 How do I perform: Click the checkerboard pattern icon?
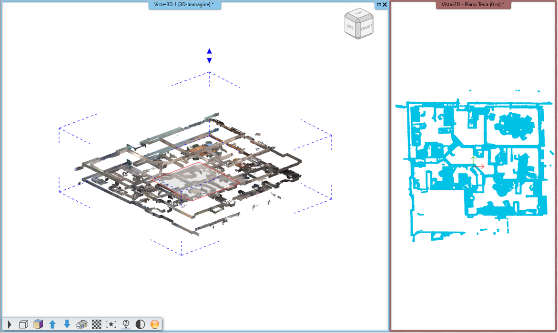coord(96,324)
